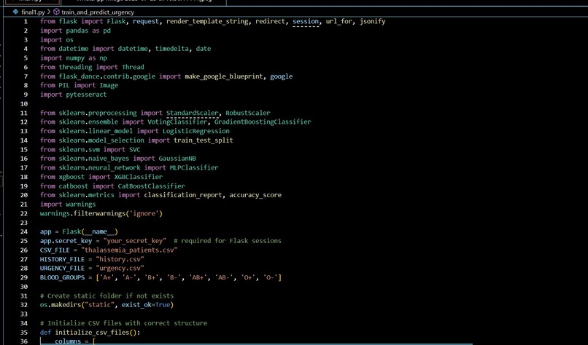
Task: Click the "thalassemia_patients.csv" string literal
Action: pyautogui.click(x=129, y=250)
